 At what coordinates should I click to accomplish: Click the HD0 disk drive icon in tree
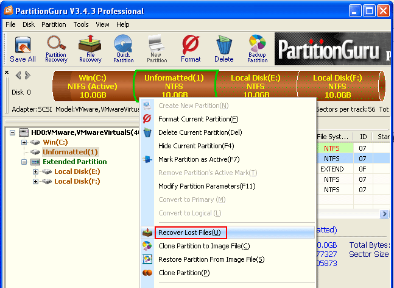[x=24, y=132]
